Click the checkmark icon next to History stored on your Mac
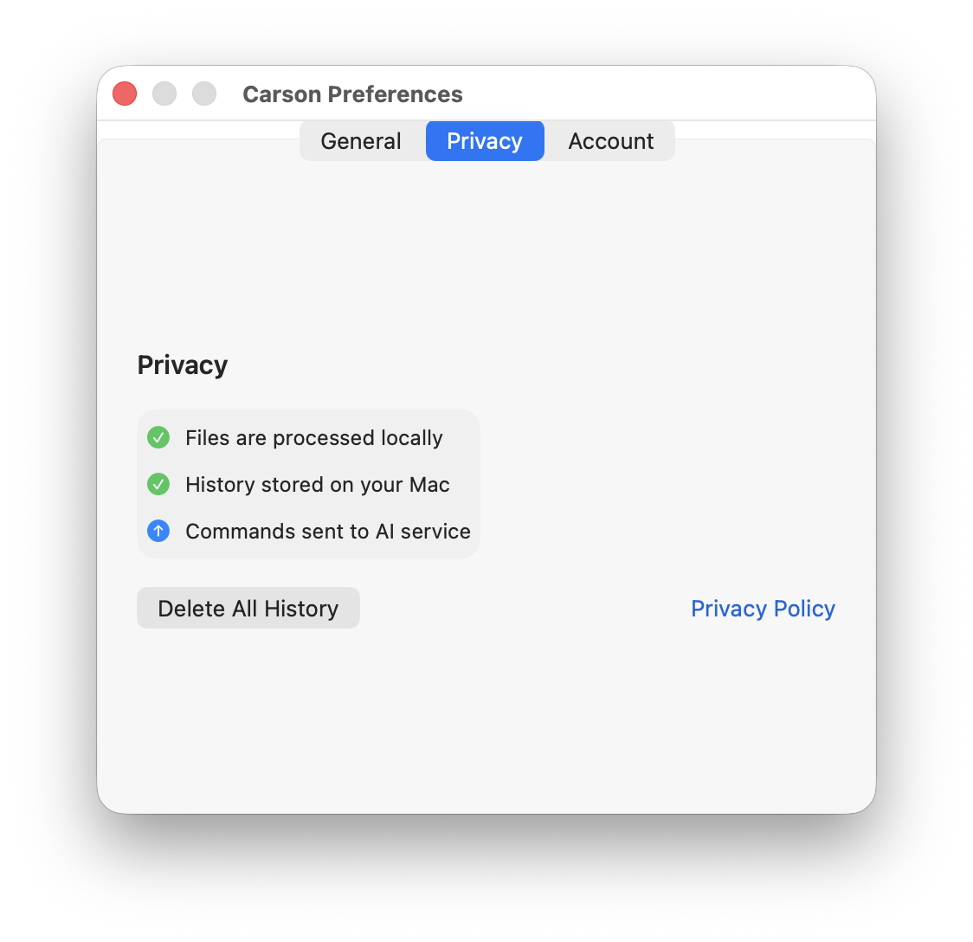Image resolution: width=973 pixels, height=942 pixels. 158,484
